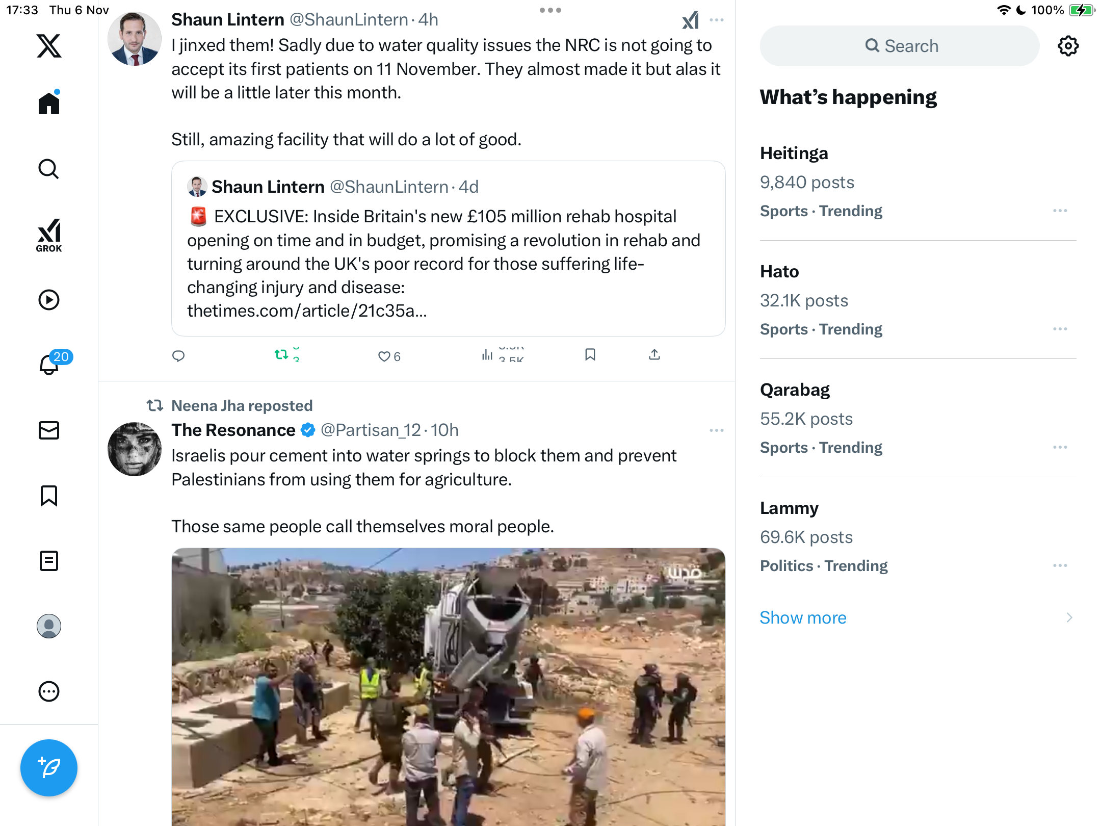Like Shaun Lintern's post
This screenshot has height=826, width=1101.
[384, 356]
